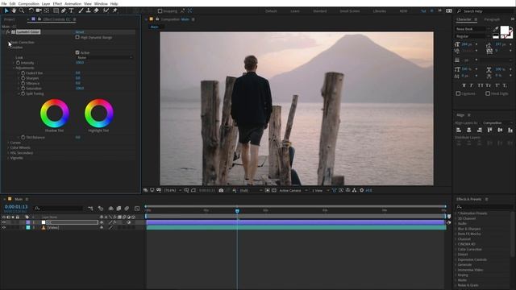This screenshot has width=516, height=290.
Task: Click the align vertical centers icon
Action: [x=500, y=130]
